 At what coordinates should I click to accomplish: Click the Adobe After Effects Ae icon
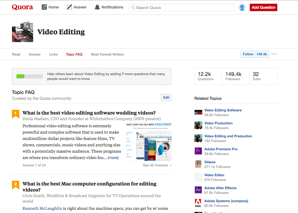[x=198, y=190]
